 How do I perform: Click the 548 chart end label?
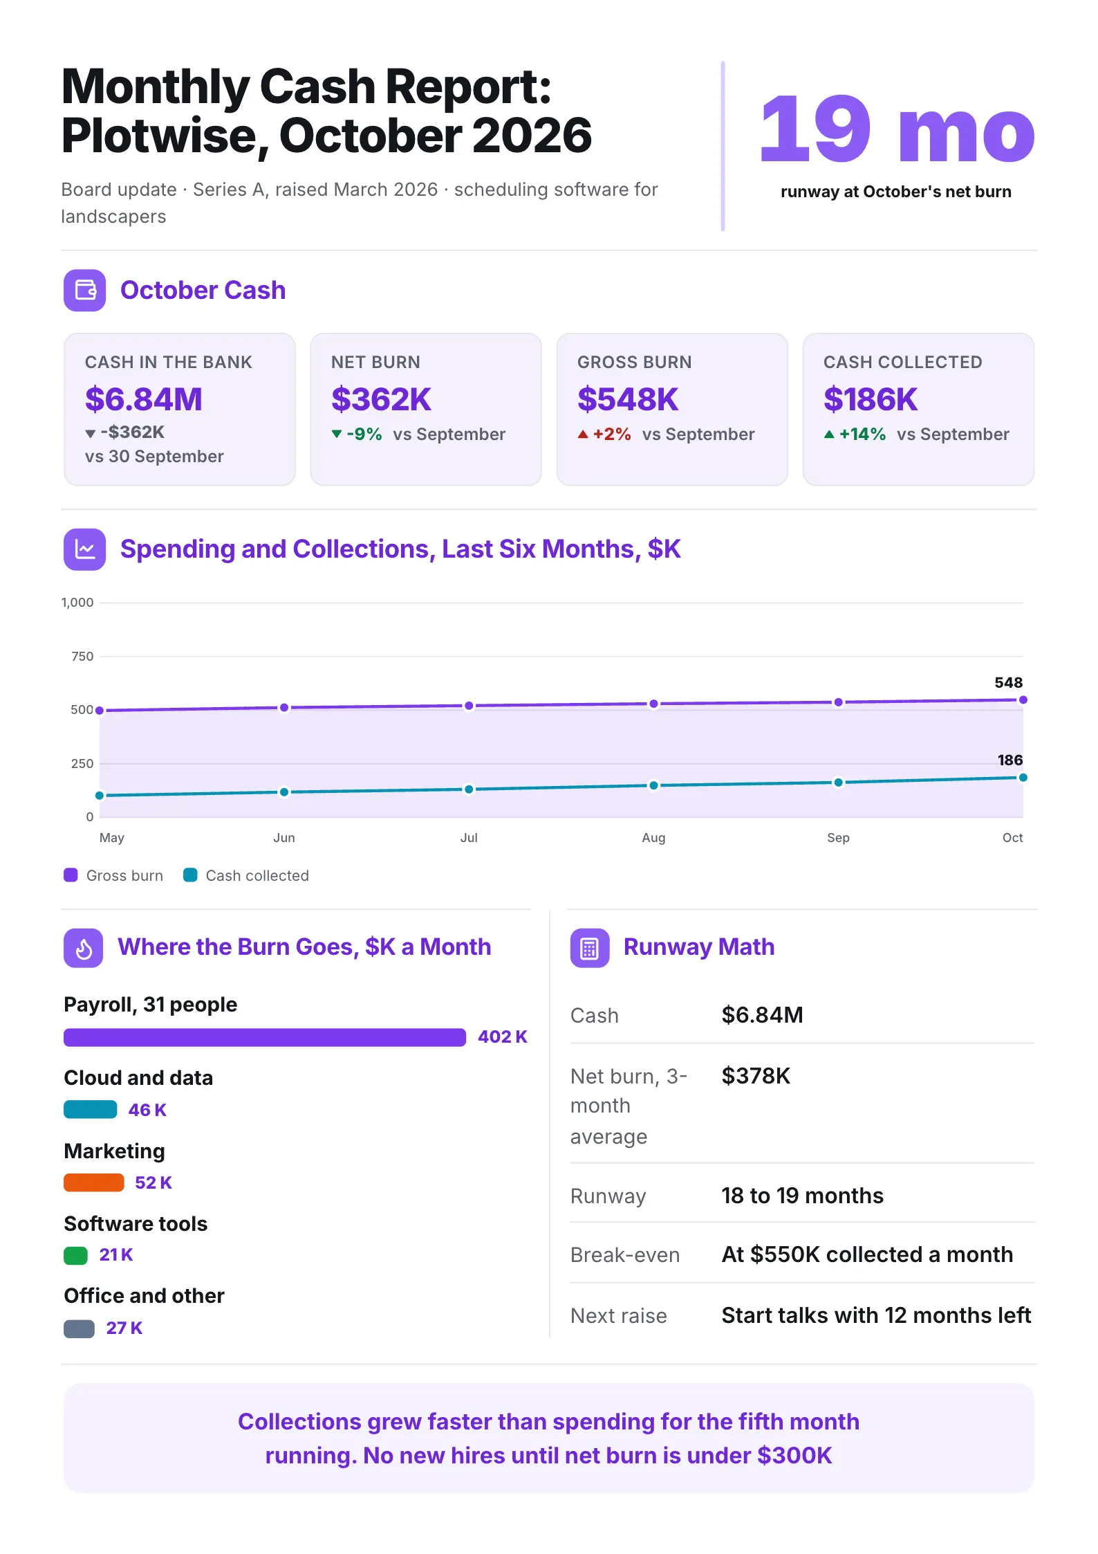1008,682
